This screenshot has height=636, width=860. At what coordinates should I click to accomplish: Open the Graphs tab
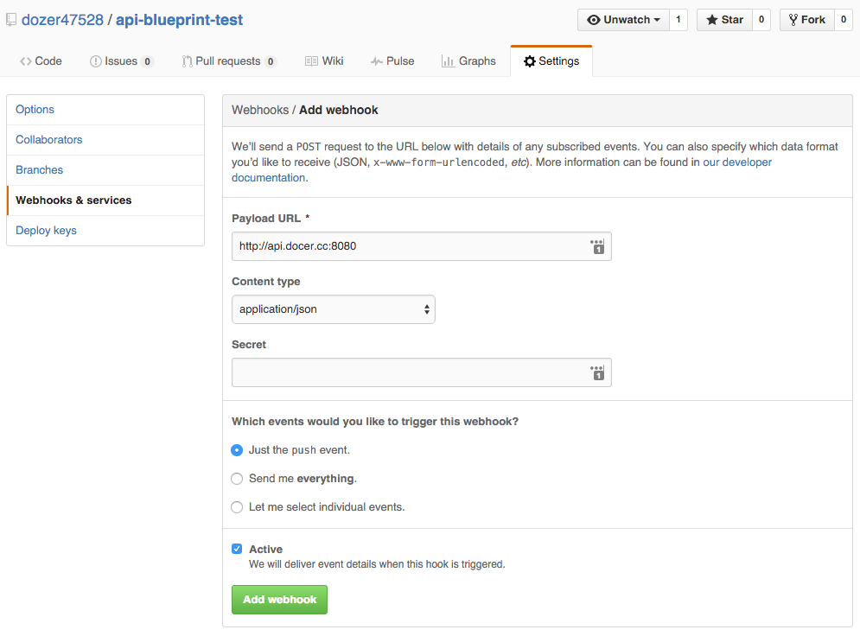pyautogui.click(x=468, y=60)
